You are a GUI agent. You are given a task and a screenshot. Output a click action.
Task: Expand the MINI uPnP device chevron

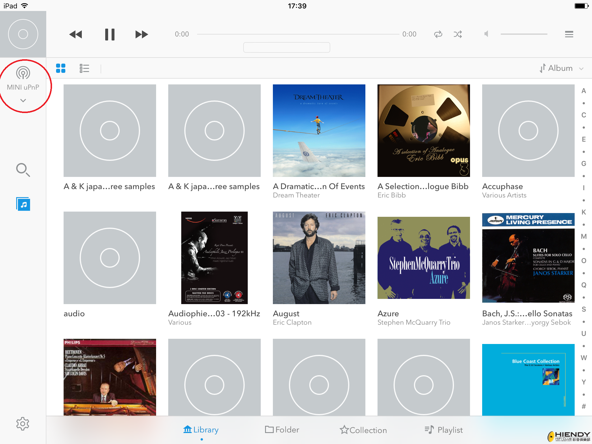[x=23, y=101]
